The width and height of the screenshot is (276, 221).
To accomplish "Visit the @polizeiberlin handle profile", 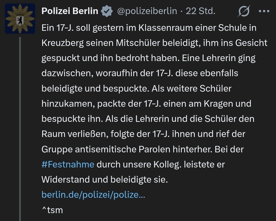I will [147, 11].
